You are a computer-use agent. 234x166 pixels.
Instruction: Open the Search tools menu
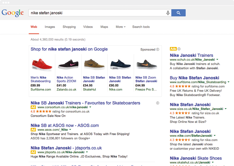click(141, 27)
